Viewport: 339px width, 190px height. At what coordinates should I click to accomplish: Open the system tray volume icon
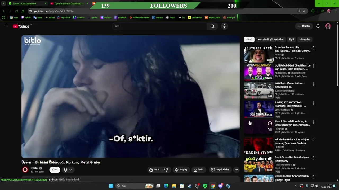pos(317,186)
